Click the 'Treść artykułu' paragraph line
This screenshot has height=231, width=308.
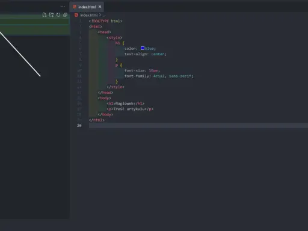[x=130, y=109]
